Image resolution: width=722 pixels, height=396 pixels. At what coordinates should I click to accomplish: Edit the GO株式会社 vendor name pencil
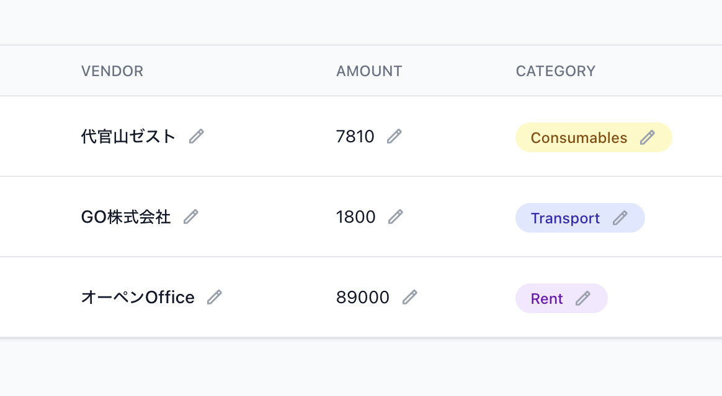tap(191, 217)
